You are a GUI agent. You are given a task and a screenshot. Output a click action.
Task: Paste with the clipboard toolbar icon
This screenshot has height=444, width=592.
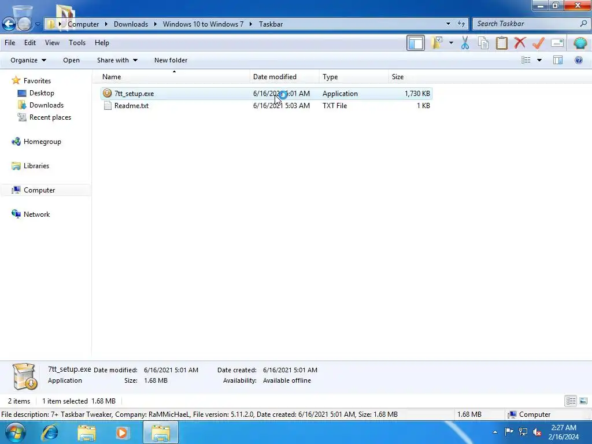(502, 43)
